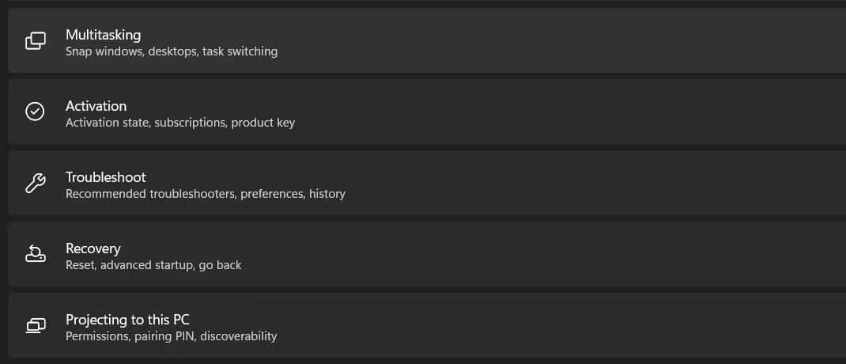The height and width of the screenshot is (364, 846).
Task: Click the Recovery reset drive icon
Action: click(36, 254)
